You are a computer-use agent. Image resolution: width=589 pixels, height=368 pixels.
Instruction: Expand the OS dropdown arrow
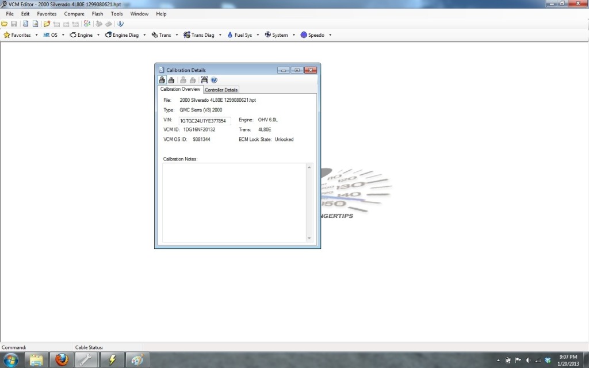(63, 35)
